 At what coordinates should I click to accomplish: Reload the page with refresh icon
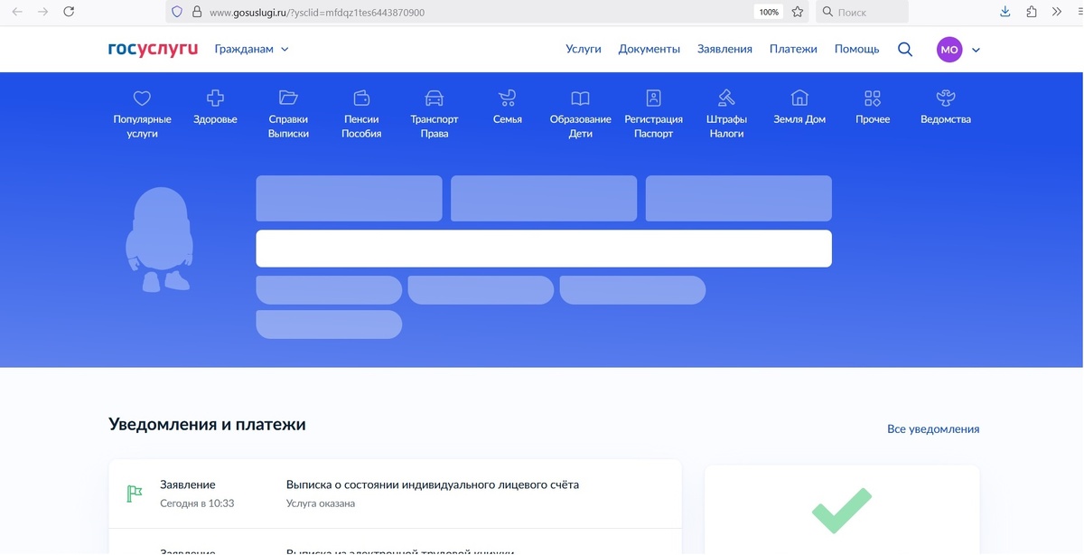point(69,12)
